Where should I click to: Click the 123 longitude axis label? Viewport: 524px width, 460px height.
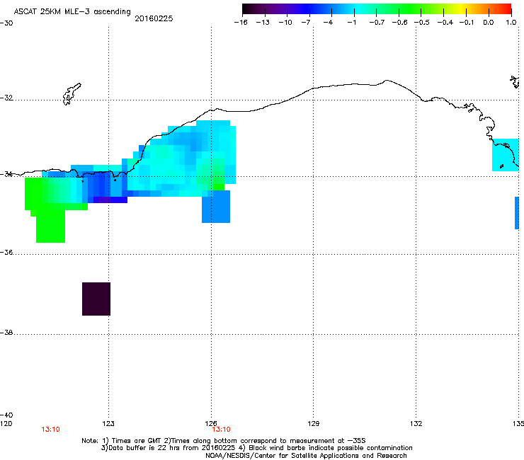pos(108,424)
